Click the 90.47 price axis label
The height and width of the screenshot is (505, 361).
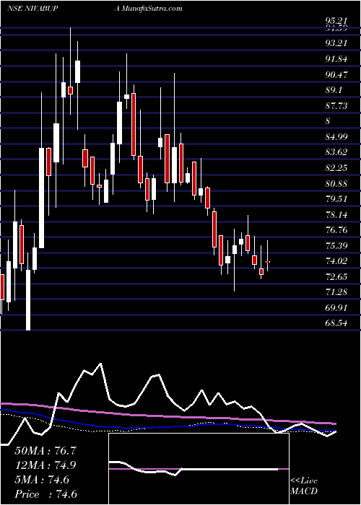336,75
